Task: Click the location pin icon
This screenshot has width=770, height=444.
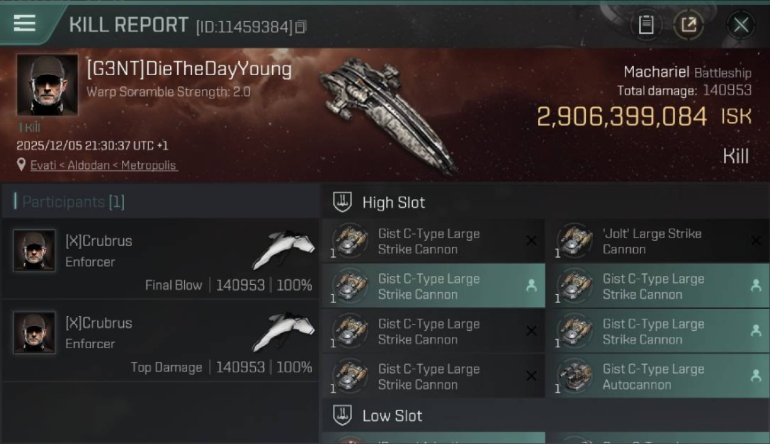Action: coord(22,165)
